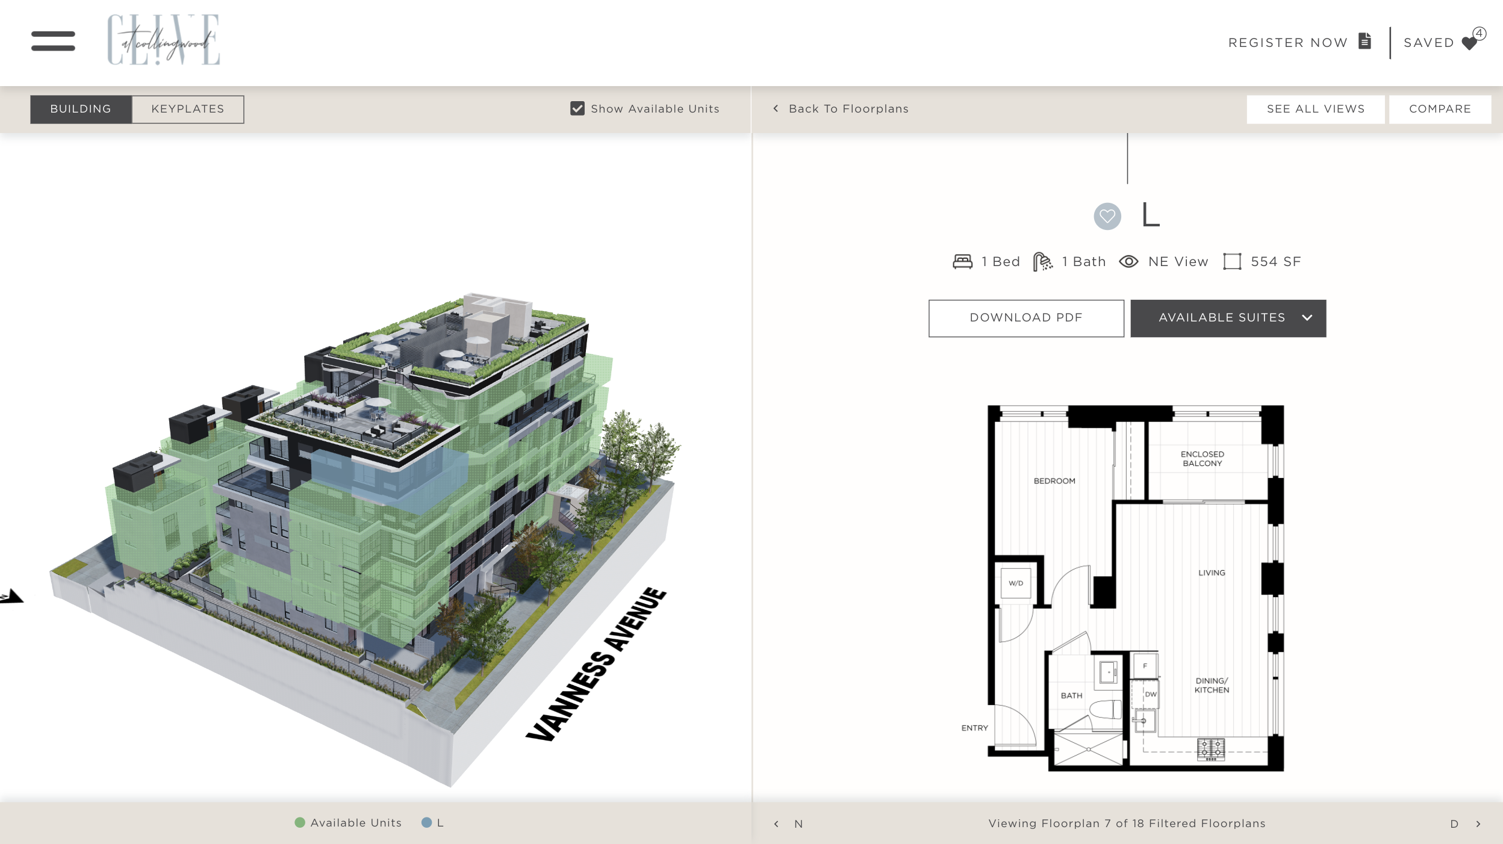Open the Compare button
The image size is (1503, 844).
1439,109
